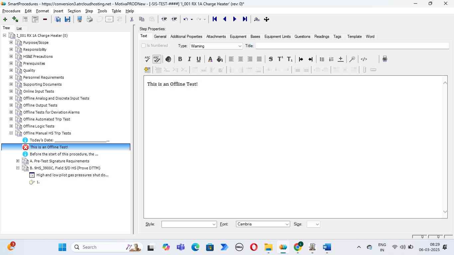This screenshot has width=454, height=255.
Task: Increase the text indent
Action: click(301, 59)
